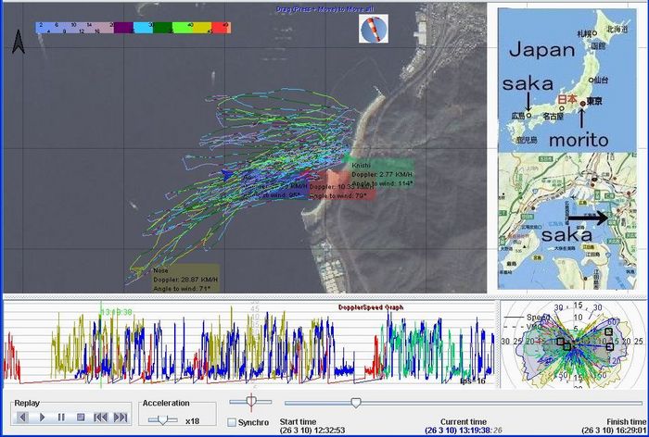649x437 pixels.
Task: Click the polar speed plot
Action: (573, 342)
